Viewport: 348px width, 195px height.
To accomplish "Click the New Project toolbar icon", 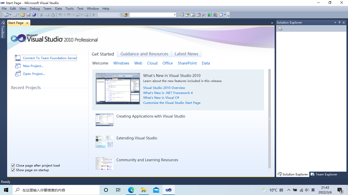I will (6, 15).
